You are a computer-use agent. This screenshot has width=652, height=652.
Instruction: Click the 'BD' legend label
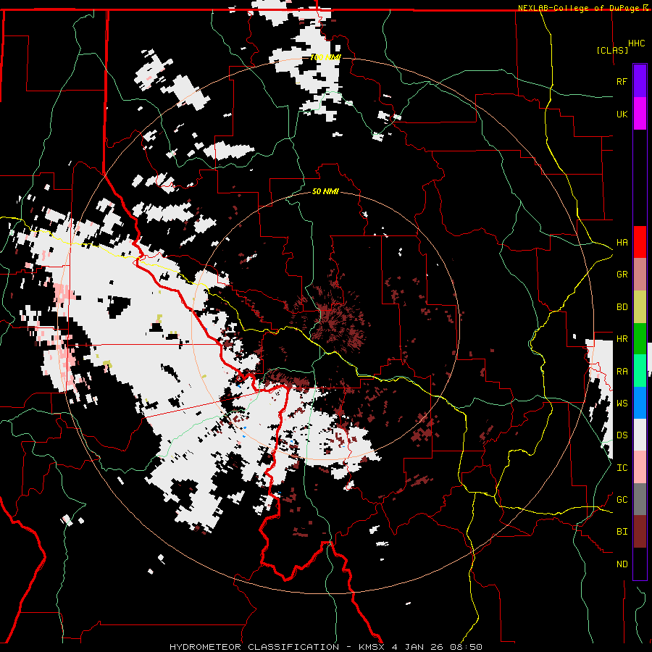pyautogui.click(x=622, y=307)
